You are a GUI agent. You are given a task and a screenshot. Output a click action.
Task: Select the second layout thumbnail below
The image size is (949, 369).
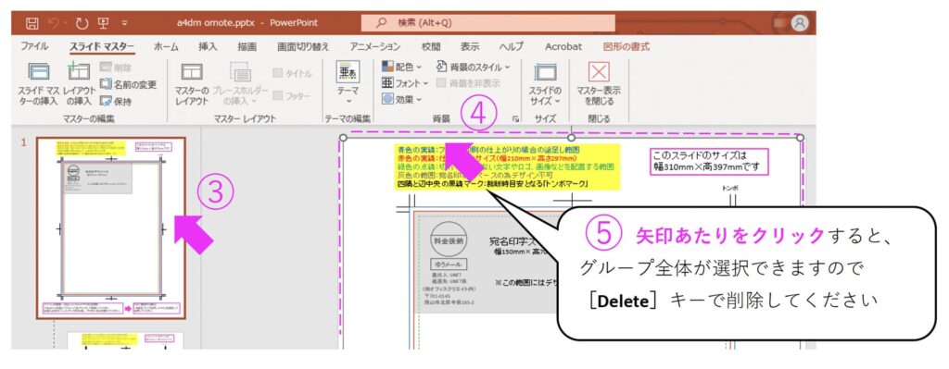[x=125, y=340]
